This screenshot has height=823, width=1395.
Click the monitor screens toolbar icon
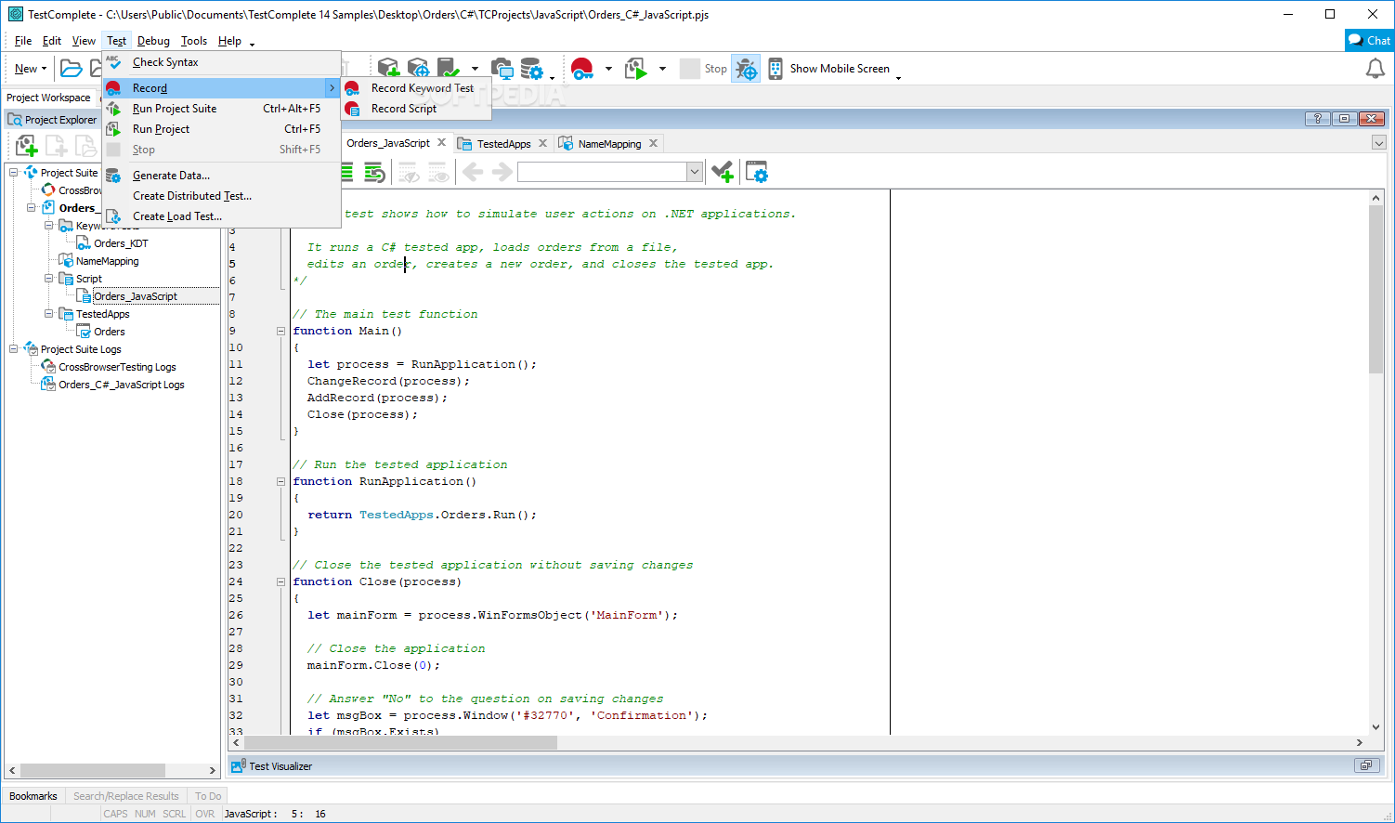(502, 69)
